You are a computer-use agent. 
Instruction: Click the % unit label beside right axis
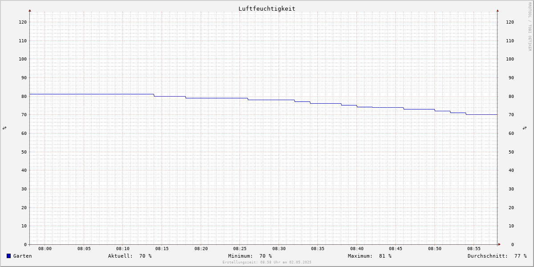click(x=525, y=128)
